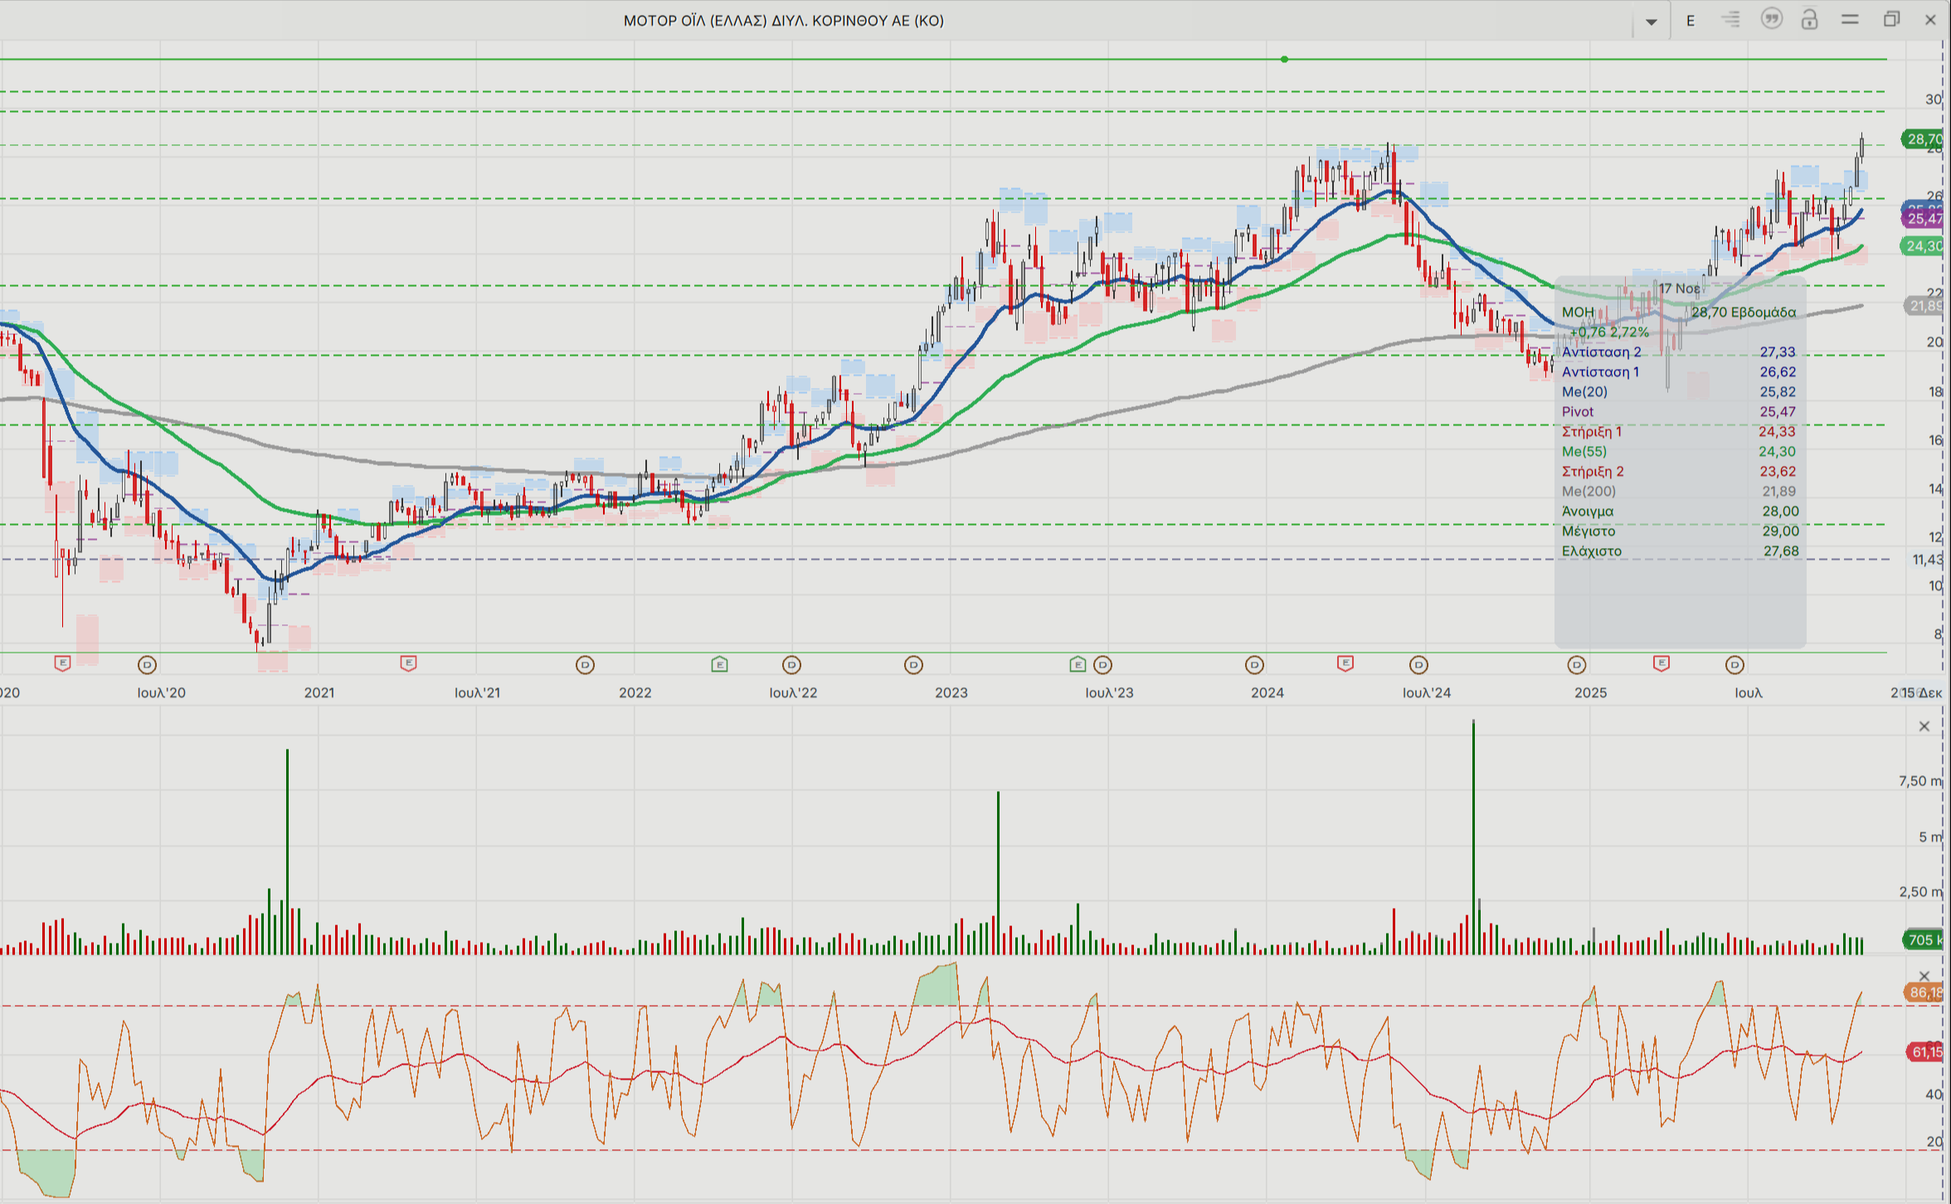Click the red earnings marker in 2021
Screen dimensions: 1951x1204
408,663
